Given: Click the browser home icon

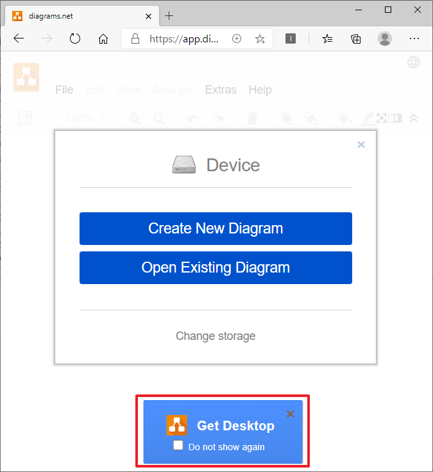Looking at the screenshot, I should 103,38.
